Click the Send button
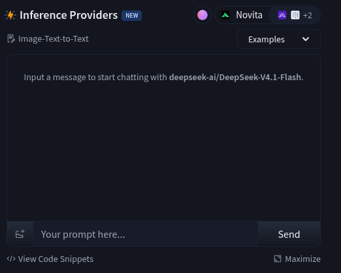 (x=289, y=234)
